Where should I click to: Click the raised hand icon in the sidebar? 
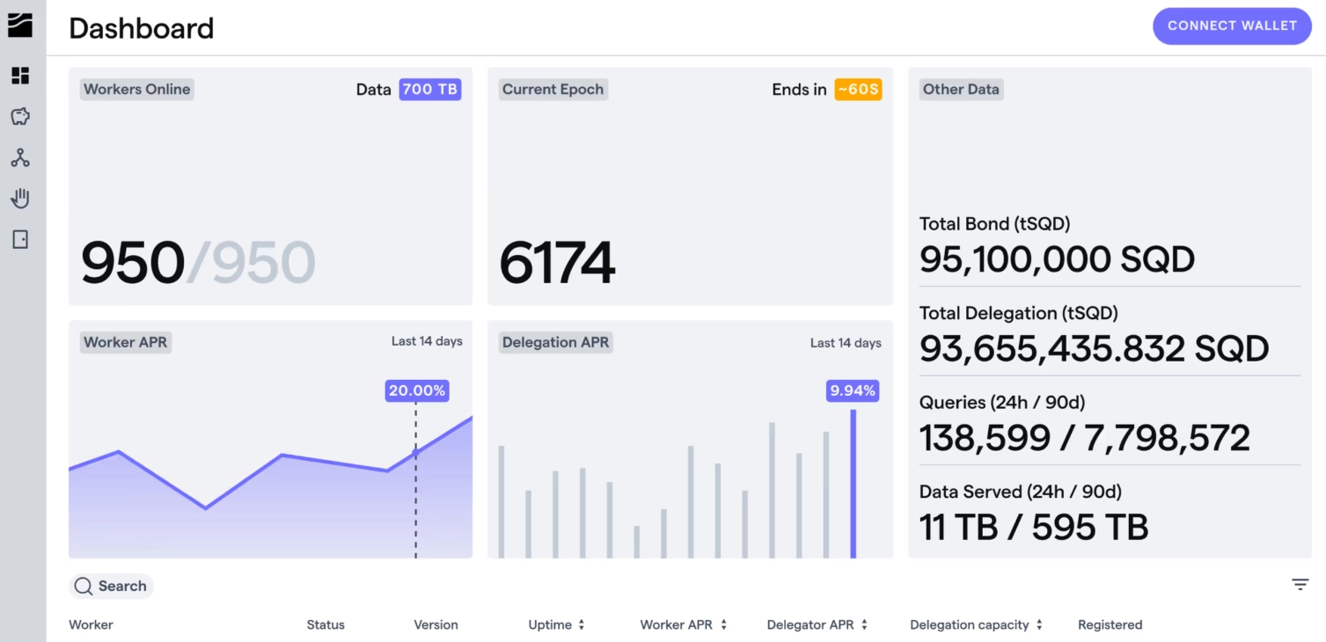point(20,199)
